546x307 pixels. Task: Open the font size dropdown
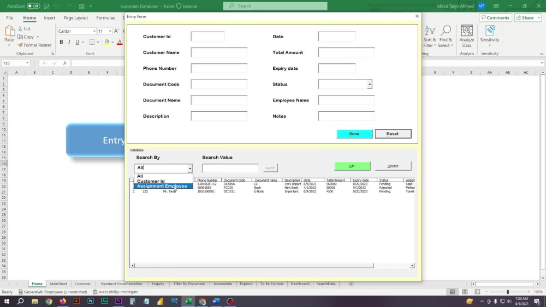[x=110, y=31]
